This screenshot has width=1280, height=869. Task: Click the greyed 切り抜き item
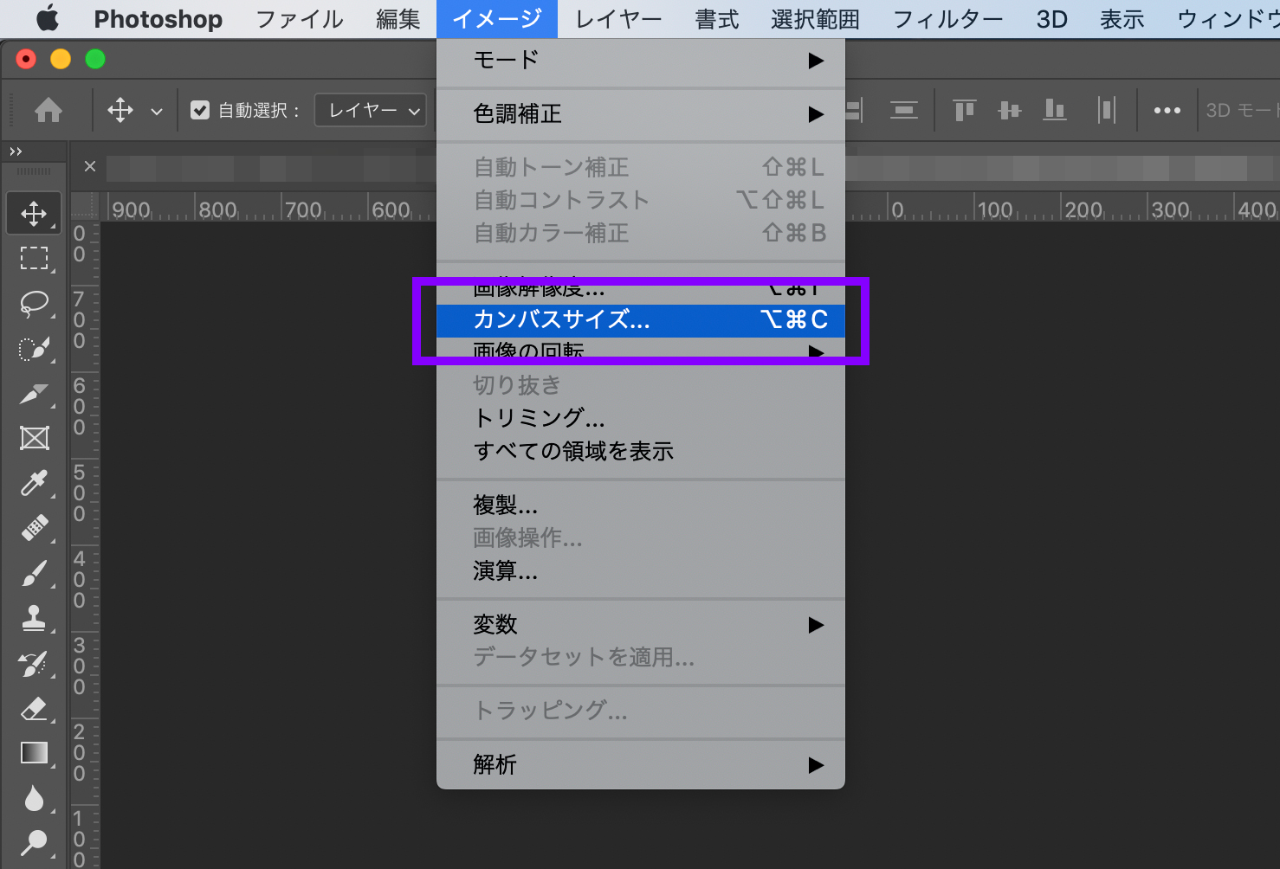[641, 385]
